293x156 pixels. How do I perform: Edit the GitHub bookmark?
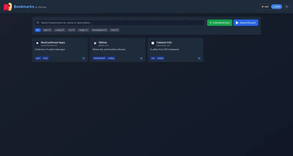141,58
